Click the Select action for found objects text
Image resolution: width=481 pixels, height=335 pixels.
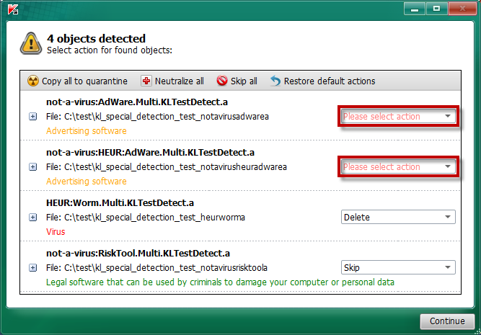(110, 50)
